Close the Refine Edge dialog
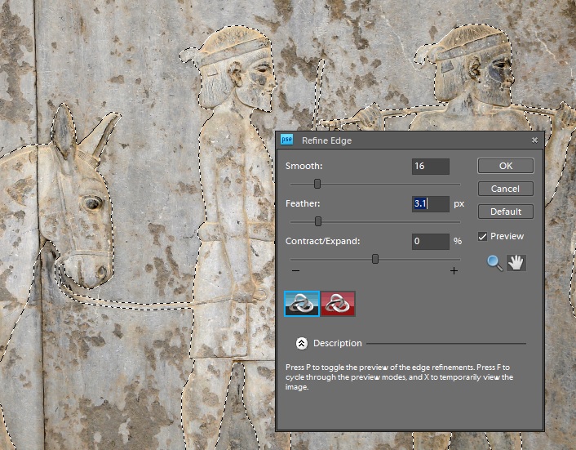Image resolution: width=576 pixels, height=450 pixels. coord(534,140)
